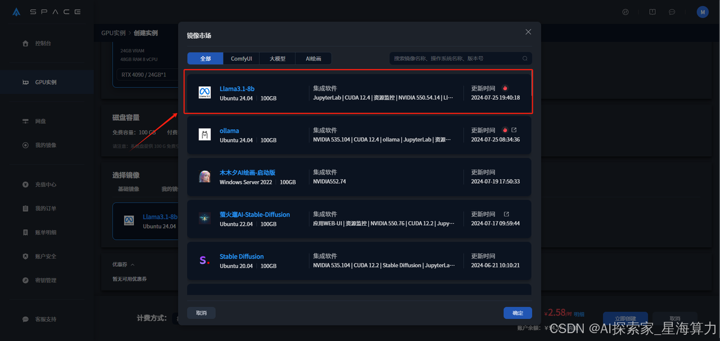Focus the 搜索镜像名称 search field

click(x=461, y=58)
